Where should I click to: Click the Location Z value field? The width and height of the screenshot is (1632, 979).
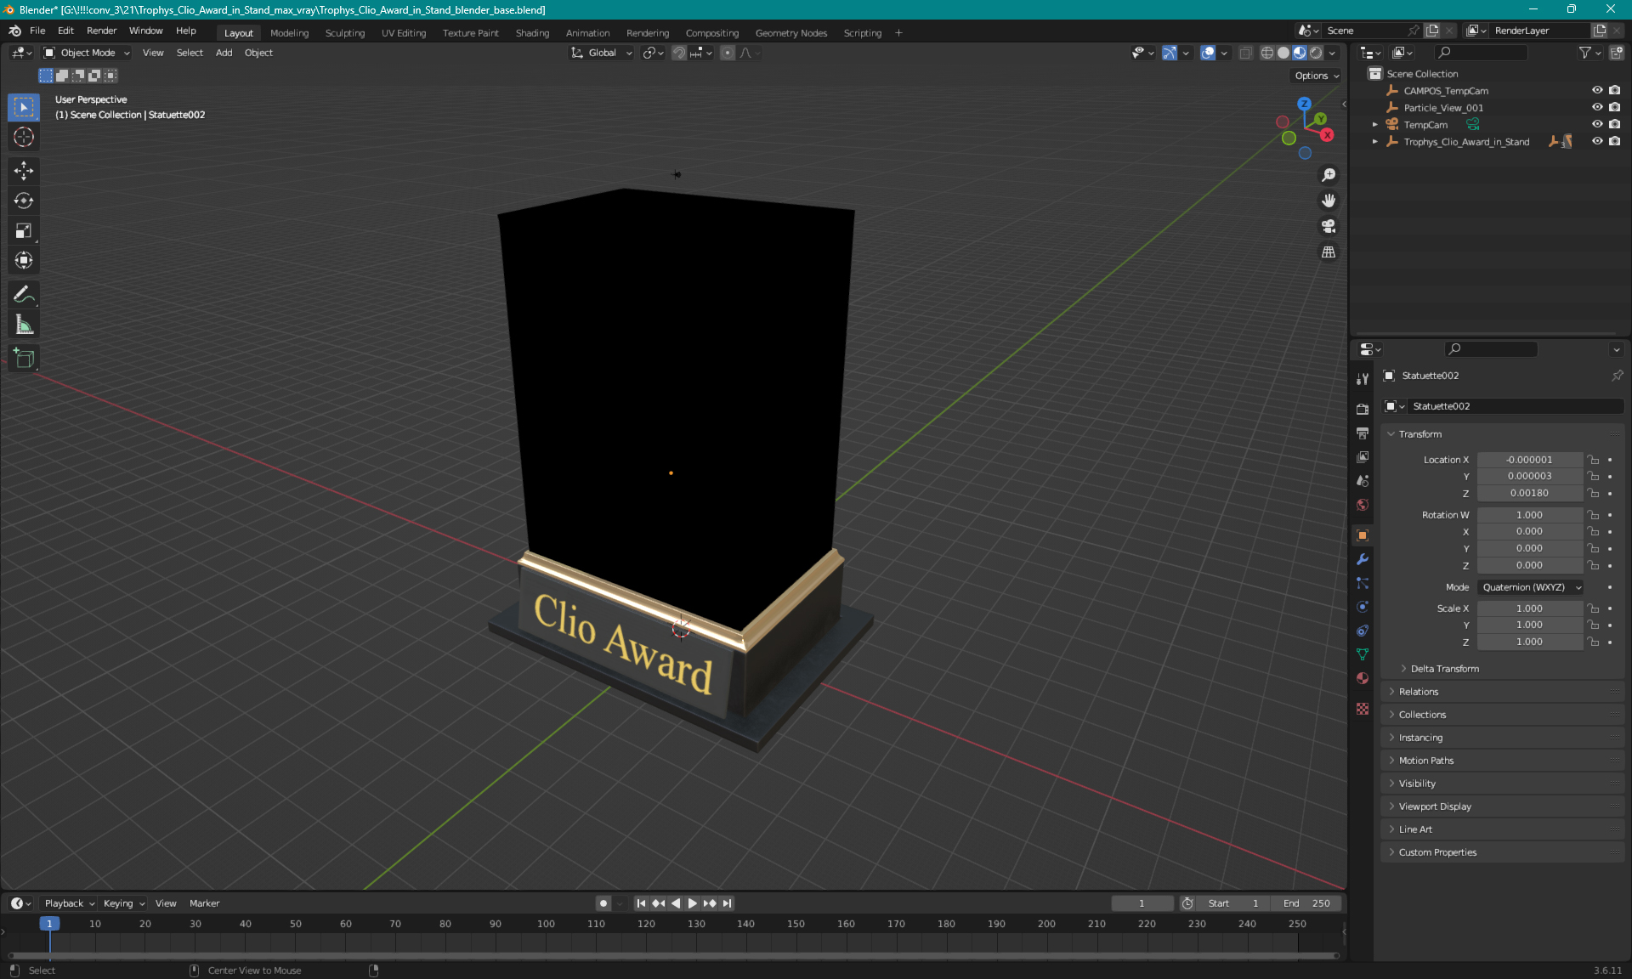point(1529,493)
